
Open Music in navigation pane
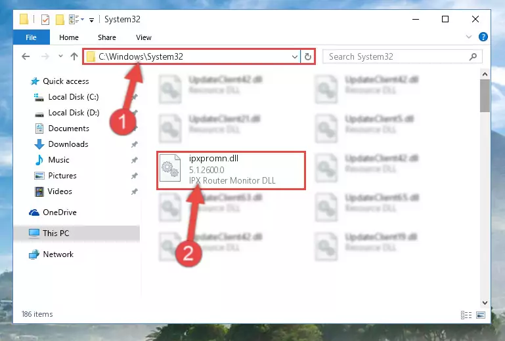pos(58,160)
